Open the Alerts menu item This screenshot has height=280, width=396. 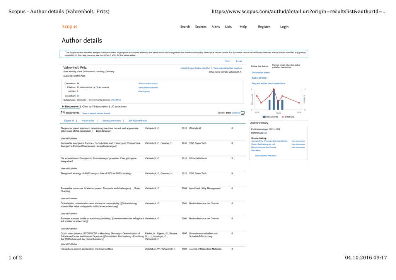tap(216, 27)
